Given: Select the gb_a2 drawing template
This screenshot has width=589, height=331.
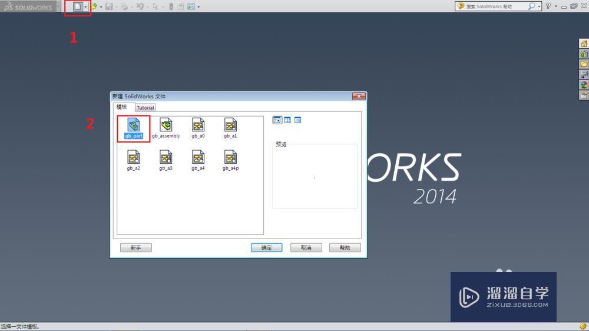Looking at the screenshot, I should tap(133, 160).
